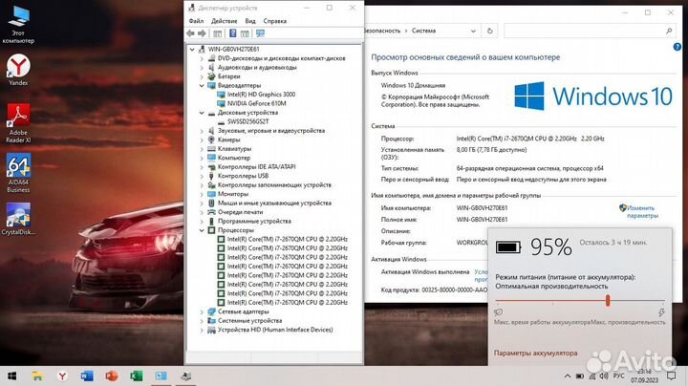Click the taskbar clock showing 07.09.2023
Image resolution: width=688 pixels, height=386 pixels.
[x=644, y=375]
